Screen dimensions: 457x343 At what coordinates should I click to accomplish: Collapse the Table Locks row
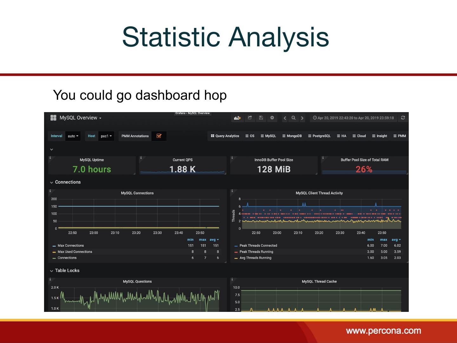coord(64,271)
